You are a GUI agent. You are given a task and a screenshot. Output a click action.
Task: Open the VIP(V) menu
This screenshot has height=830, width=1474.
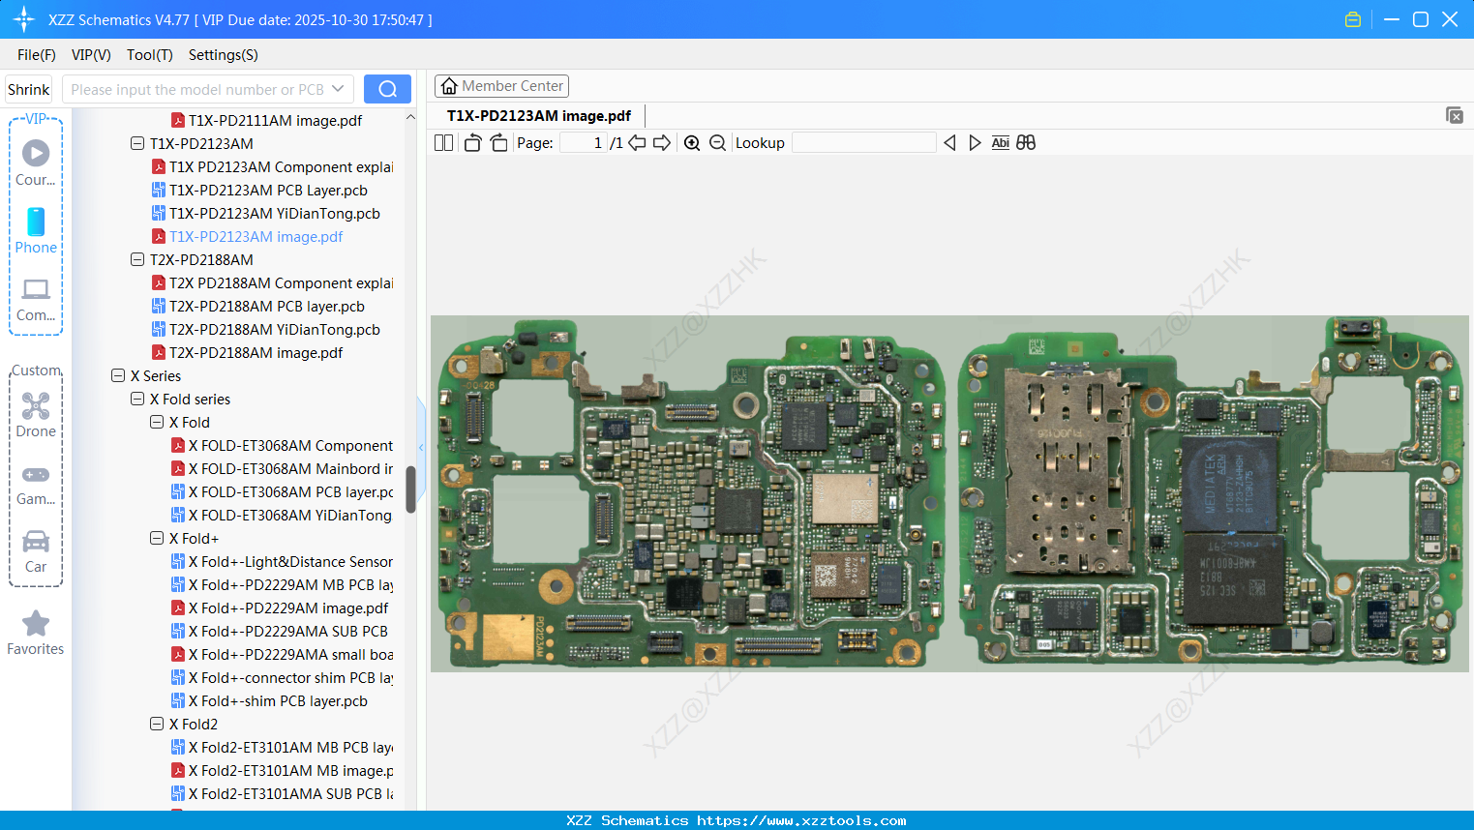click(91, 55)
